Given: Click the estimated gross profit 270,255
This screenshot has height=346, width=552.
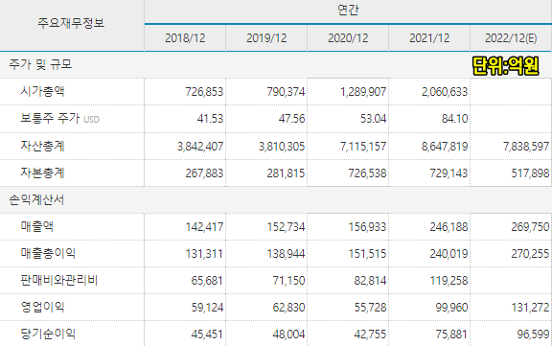Looking at the screenshot, I should pos(530,254).
